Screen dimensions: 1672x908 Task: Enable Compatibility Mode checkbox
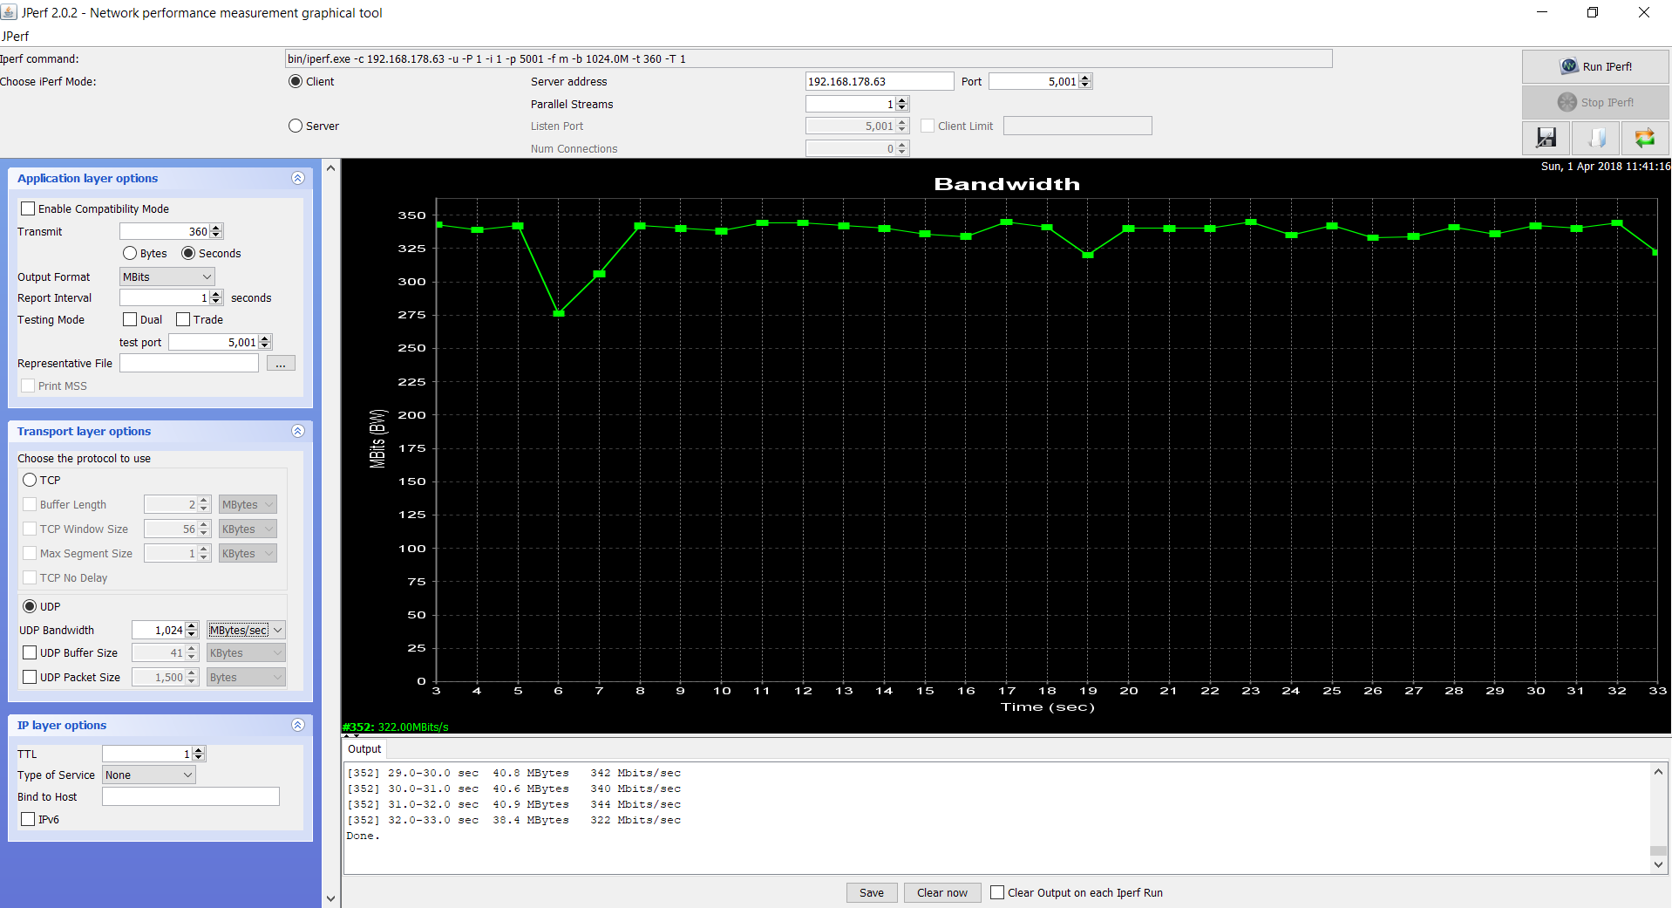pos(28,208)
